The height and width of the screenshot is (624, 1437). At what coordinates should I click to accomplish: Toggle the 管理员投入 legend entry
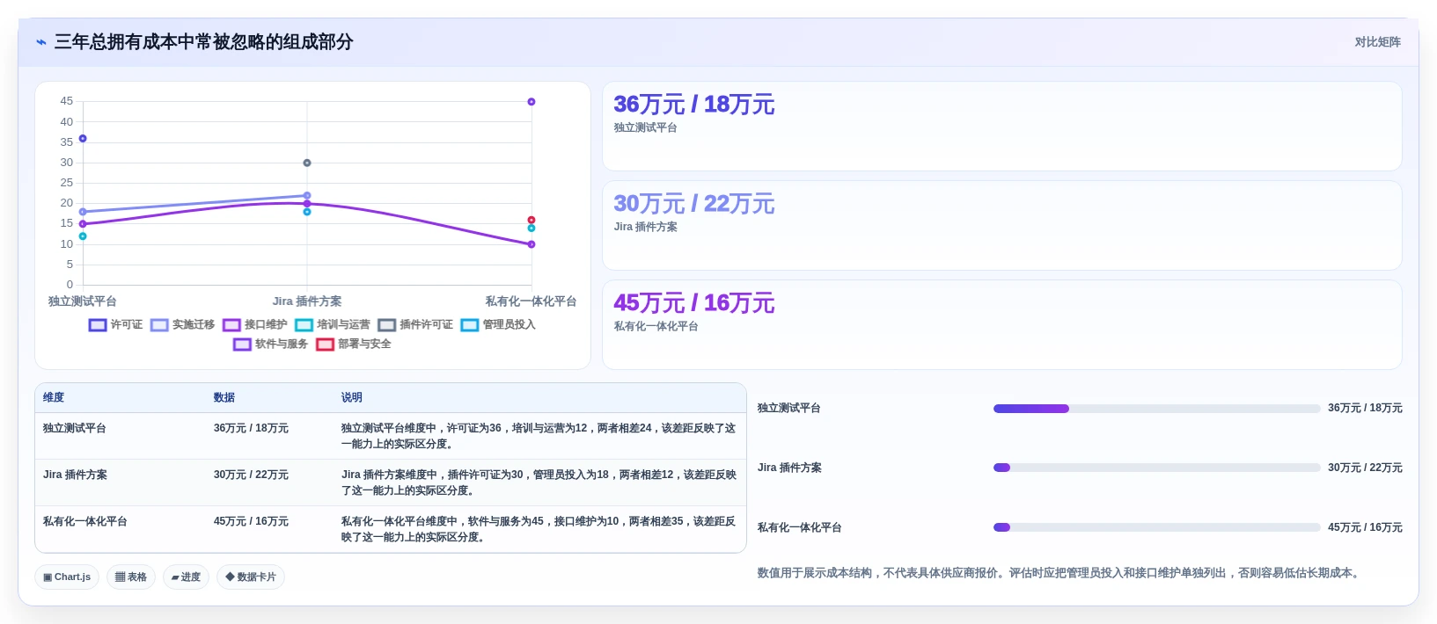pos(498,325)
